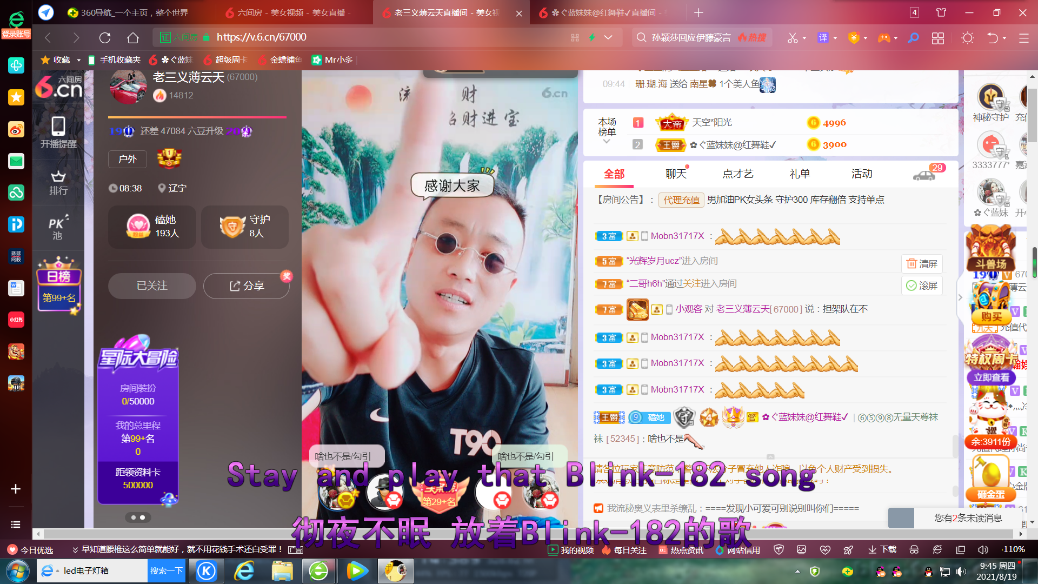Toggle night mode sun icon
The height and width of the screenshot is (584, 1038).
[x=968, y=38]
